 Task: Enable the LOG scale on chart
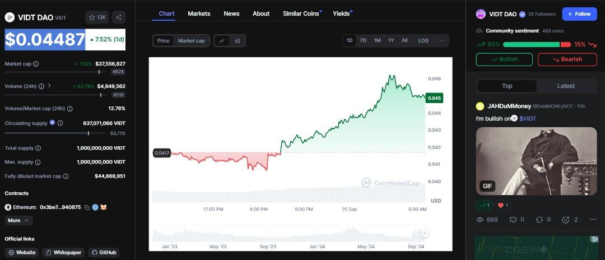[x=424, y=40]
